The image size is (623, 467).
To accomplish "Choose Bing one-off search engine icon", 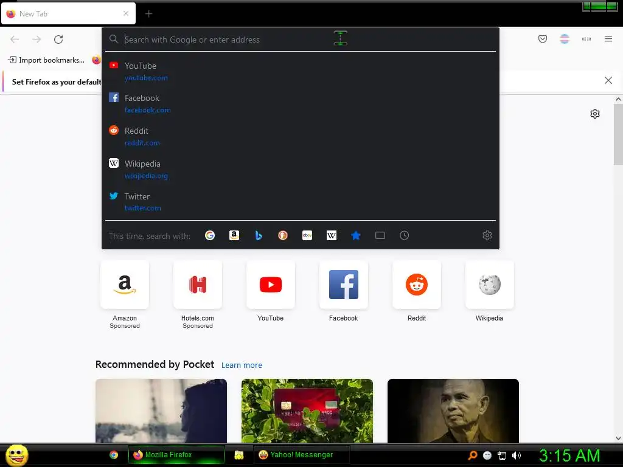I will (x=259, y=235).
